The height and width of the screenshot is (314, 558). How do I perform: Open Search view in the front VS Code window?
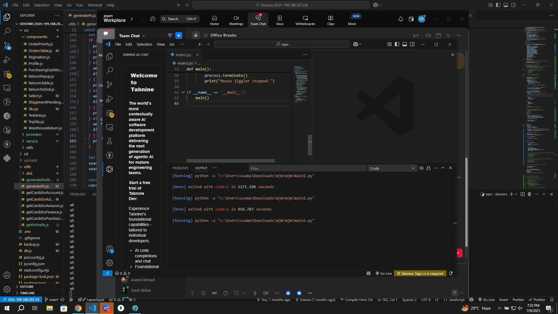click(110, 70)
